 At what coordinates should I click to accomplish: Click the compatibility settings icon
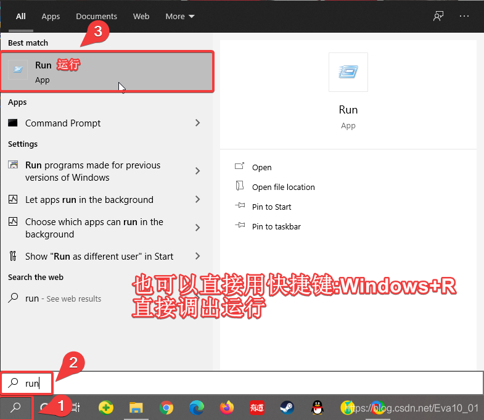[x=13, y=164]
